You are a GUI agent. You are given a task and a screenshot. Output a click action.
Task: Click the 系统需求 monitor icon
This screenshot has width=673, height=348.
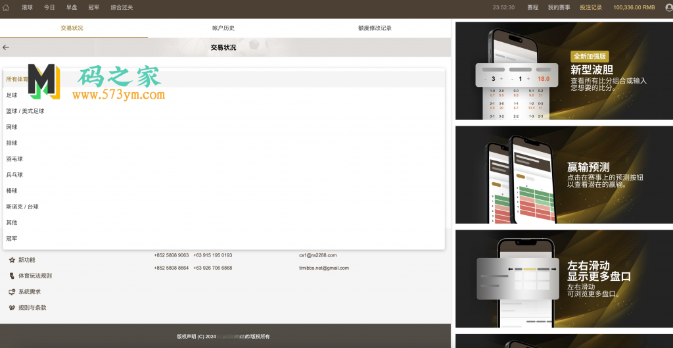[12, 291]
